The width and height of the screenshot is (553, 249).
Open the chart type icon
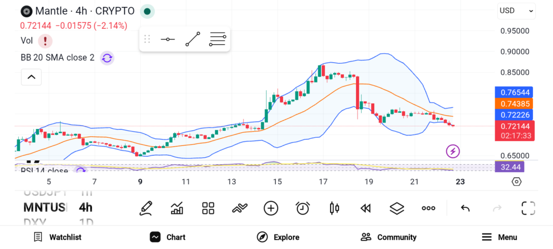[177, 208]
